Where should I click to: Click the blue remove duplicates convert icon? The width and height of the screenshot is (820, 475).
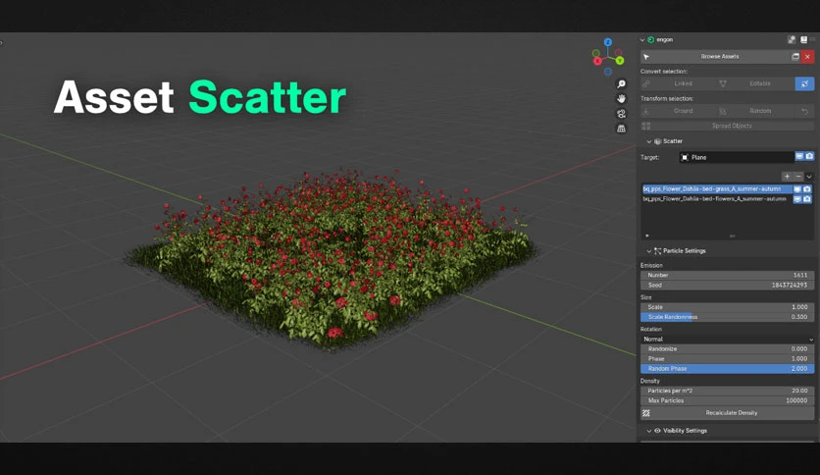tap(805, 83)
